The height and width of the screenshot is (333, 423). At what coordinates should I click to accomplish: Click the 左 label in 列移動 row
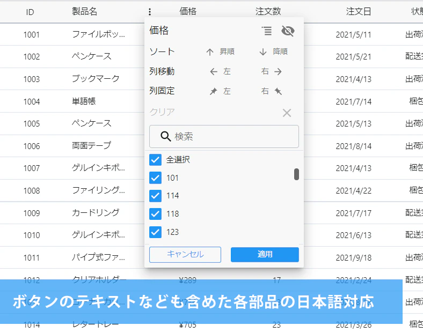pos(227,71)
